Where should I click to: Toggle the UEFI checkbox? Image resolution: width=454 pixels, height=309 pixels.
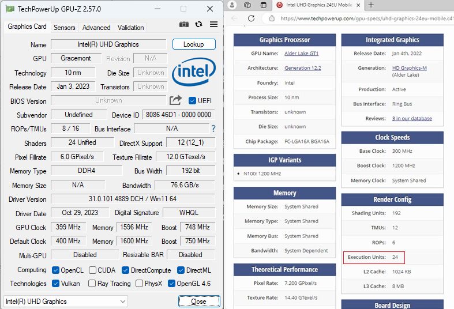click(192, 100)
